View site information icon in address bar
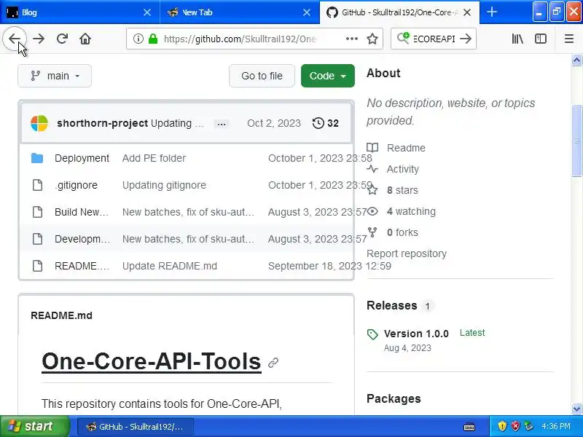583x437 pixels. (x=138, y=39)
